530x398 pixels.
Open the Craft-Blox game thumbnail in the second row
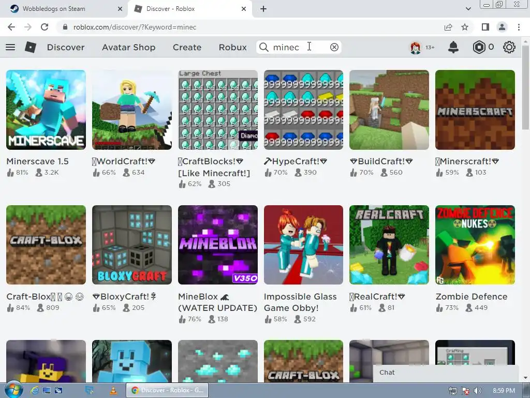[x=46, y=245]
